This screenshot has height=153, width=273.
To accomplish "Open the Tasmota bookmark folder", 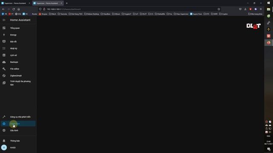I will pyautogui.click(x=62, y=14).
